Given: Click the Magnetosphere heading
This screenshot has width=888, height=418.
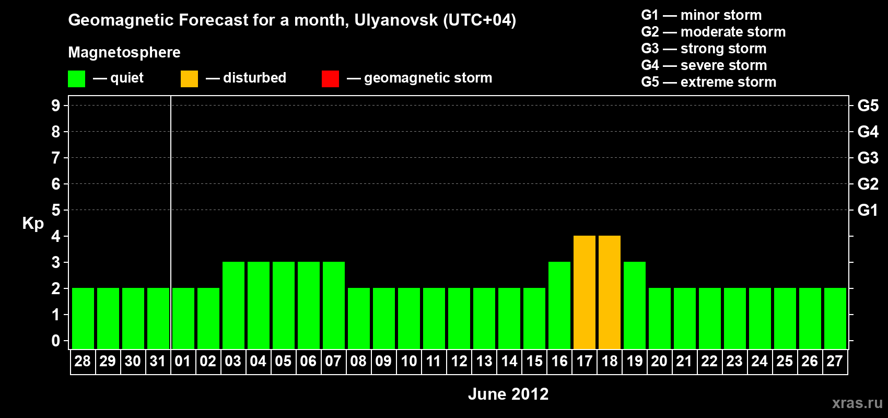Looking at the screenshot, I should click(124, 52).
